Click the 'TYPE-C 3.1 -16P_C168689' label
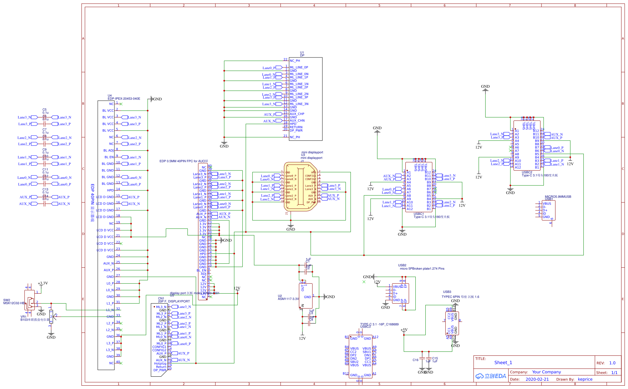Viewport: 628px width, 389px height. pos(379,324)
